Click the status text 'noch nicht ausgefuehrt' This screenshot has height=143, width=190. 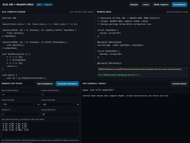(102, 90)
